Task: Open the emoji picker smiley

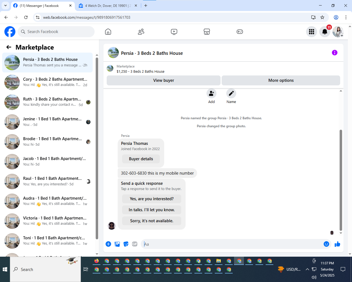Action: [x=326, y=244]
